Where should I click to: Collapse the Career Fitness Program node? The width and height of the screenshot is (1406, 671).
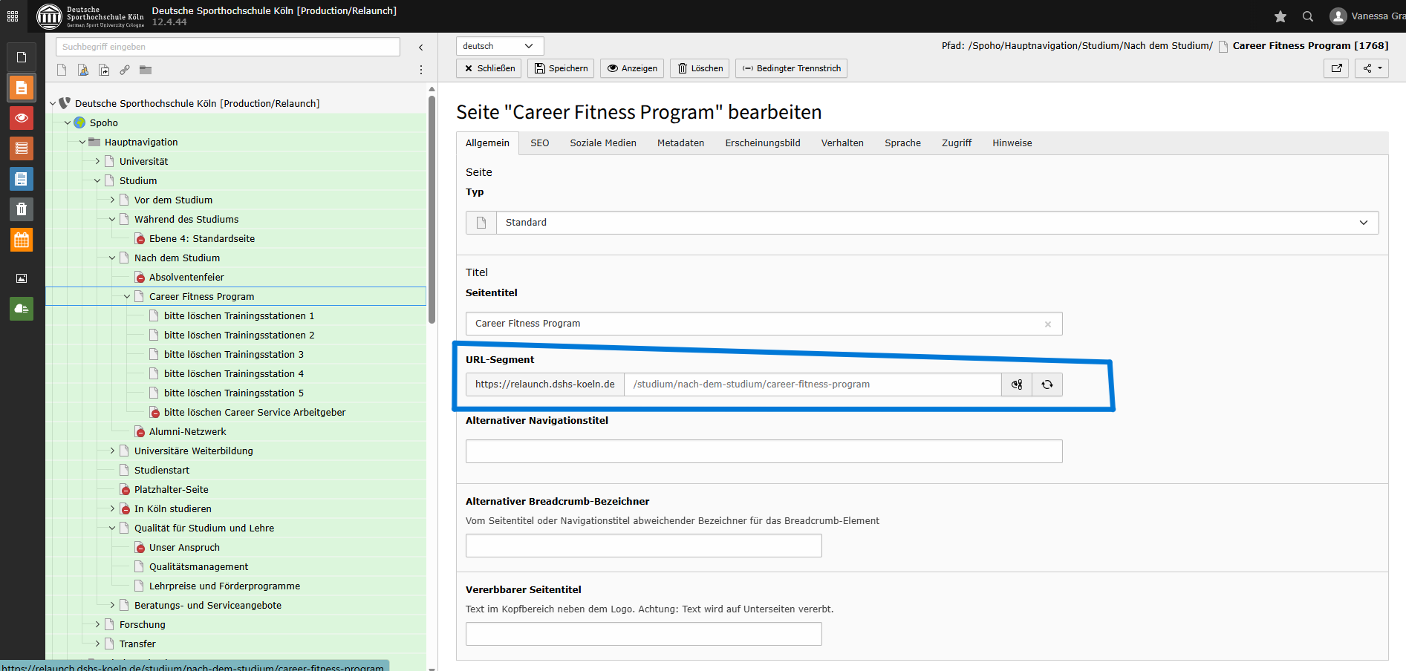127,296
